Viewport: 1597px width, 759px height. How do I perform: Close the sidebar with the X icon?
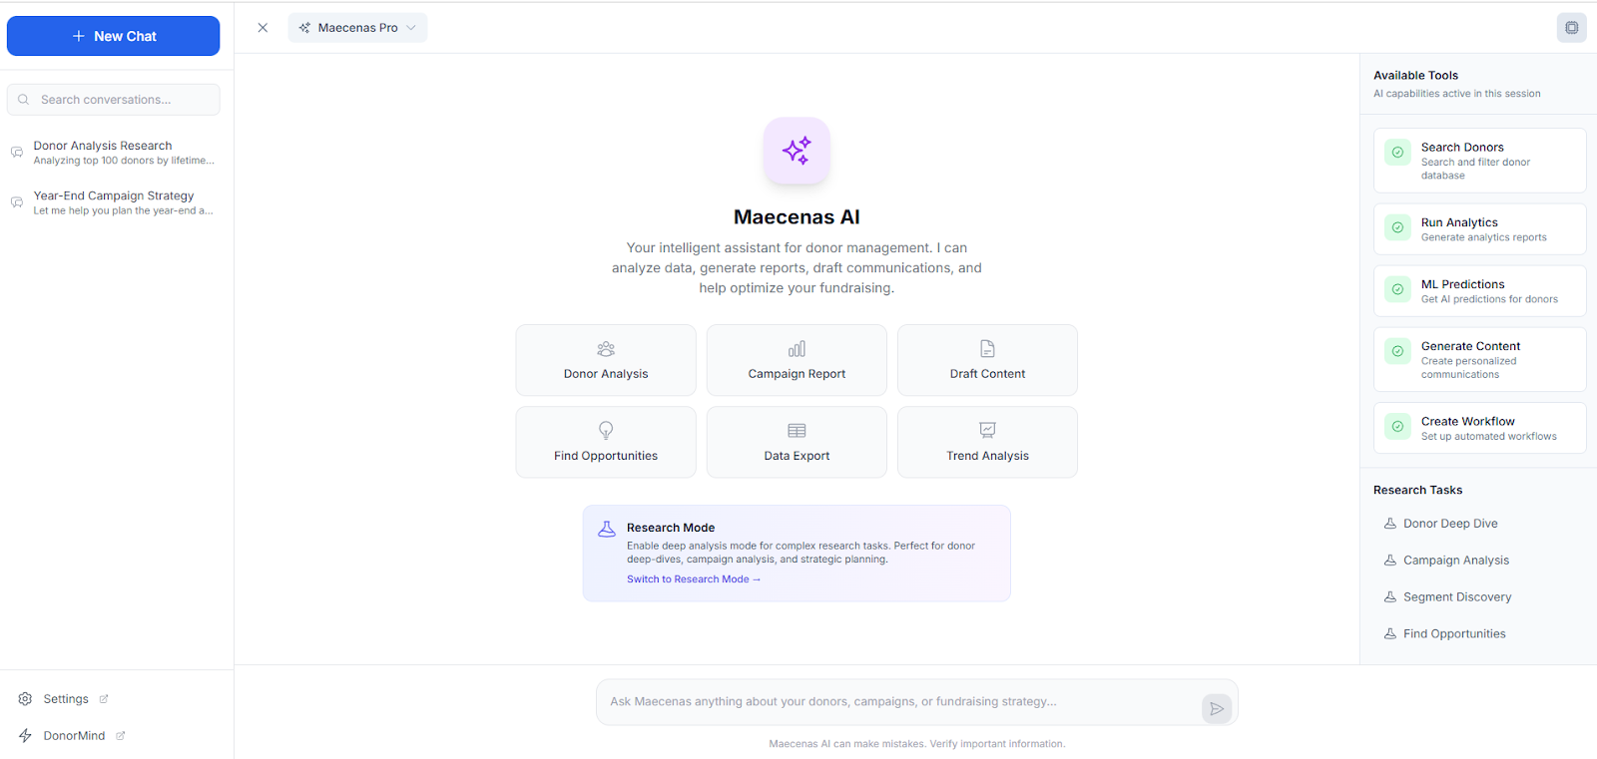pyautogui.click(x=263, y=28)
